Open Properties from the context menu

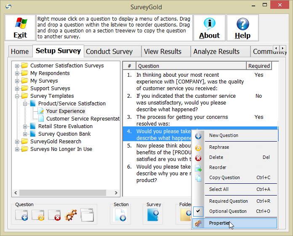click(235, 223)
